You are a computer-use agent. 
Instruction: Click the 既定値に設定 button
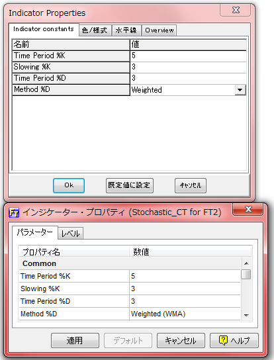coord(130,185)
